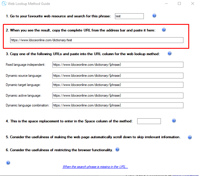Close the Web Lookup Method Guide window
The image size is (199, 176).
pos(193,3)
